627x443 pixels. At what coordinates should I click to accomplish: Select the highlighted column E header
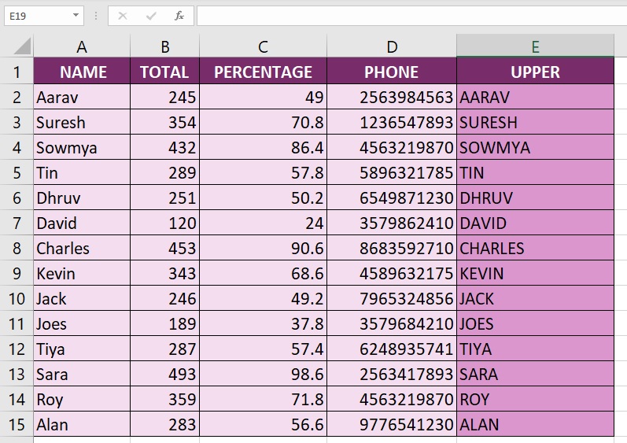click(x=535, y=47)
